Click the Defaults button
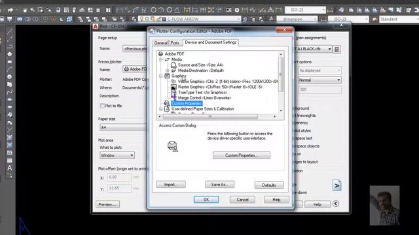The height and width of the screenshot is (235, 419). 269,185
